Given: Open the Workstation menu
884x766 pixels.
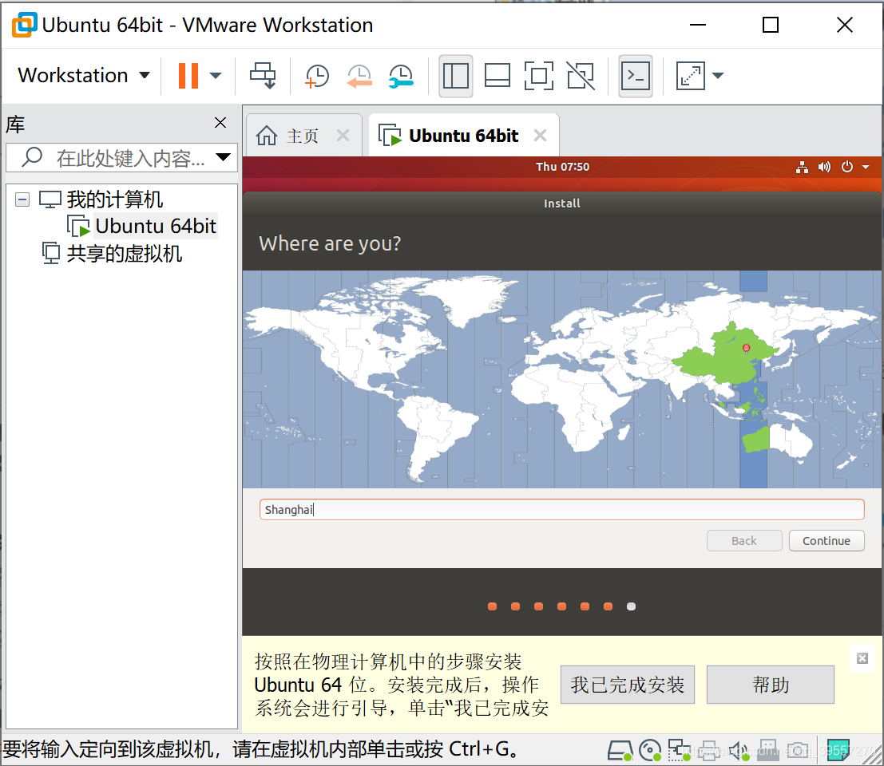Looking at the screenshot, I should [x=83, y=75].
